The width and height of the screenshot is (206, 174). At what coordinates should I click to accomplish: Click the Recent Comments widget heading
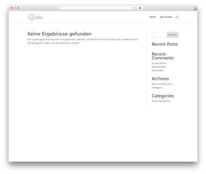coord(163,56)
